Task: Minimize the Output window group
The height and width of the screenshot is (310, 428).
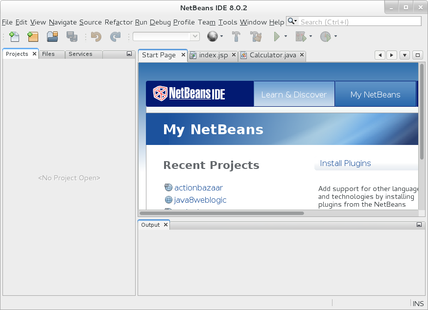Action: (419, 225)
